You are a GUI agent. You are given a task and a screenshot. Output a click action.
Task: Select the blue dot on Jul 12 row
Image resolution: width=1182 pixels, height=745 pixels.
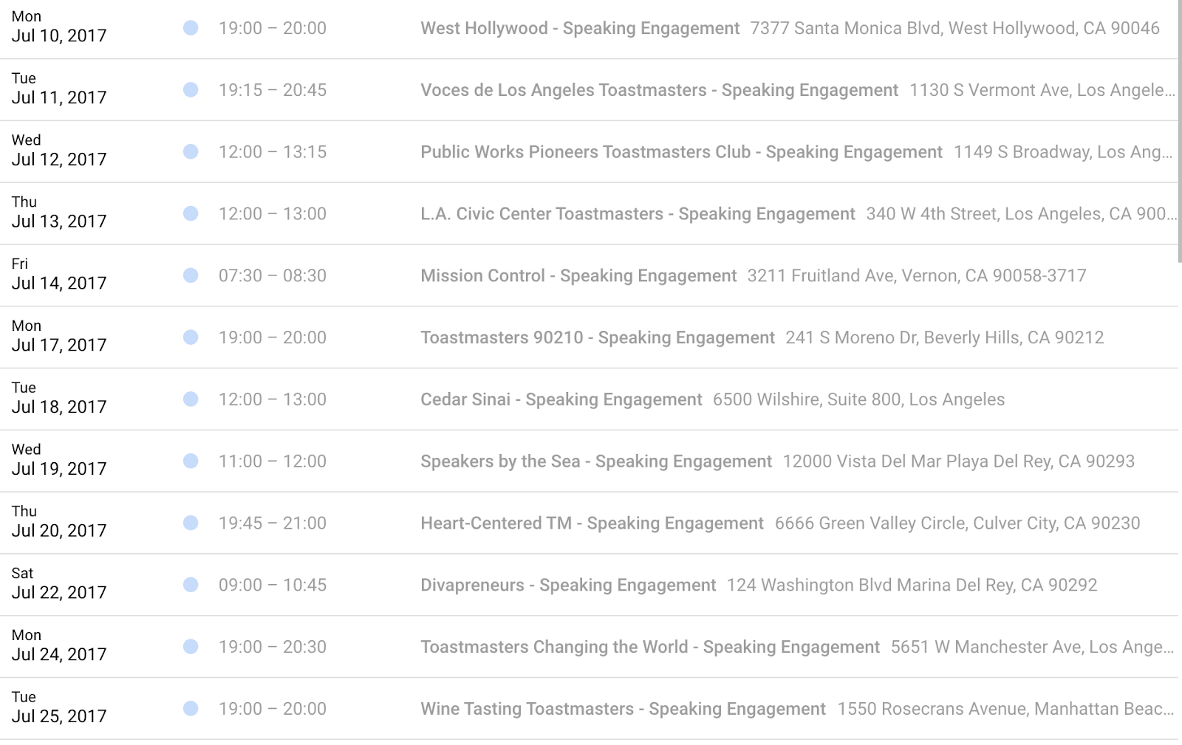[191, 151]
